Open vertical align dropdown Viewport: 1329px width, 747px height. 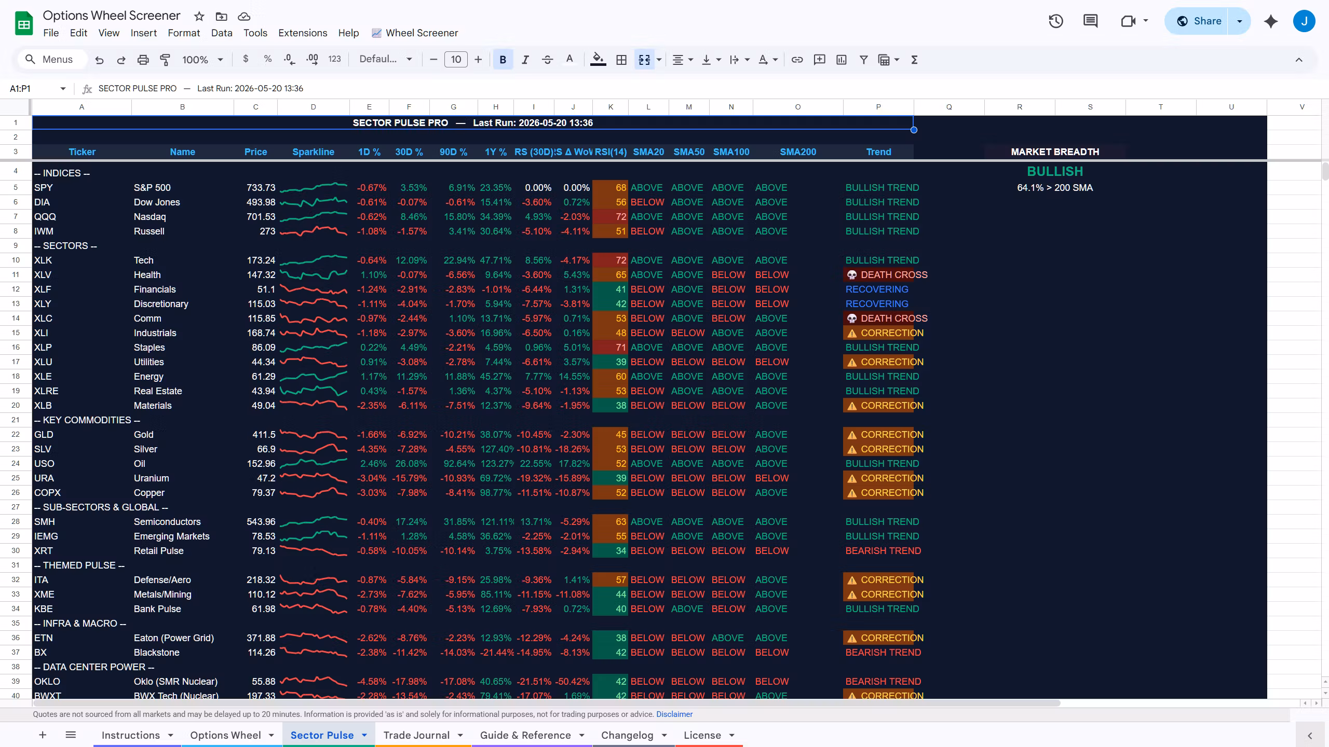point(711,60)
